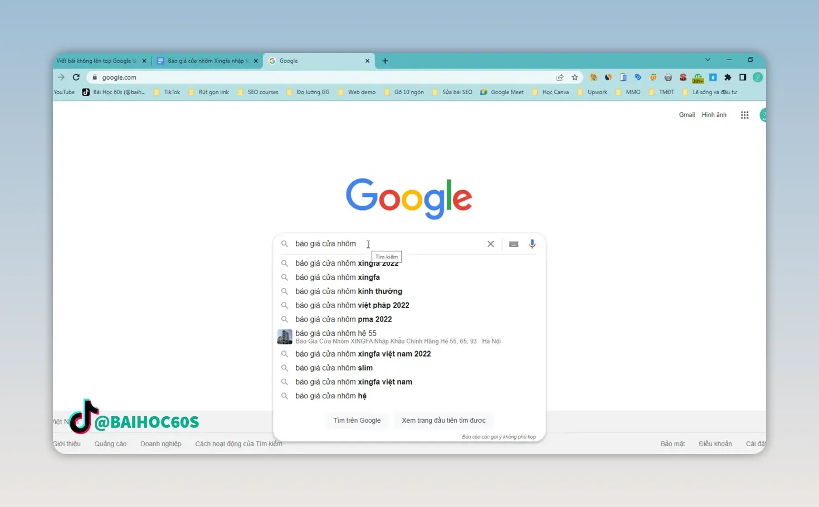Click the voice search microphone icon
Image resolution: width=819 pixels, height=507 pixels.
click(532, 243)
